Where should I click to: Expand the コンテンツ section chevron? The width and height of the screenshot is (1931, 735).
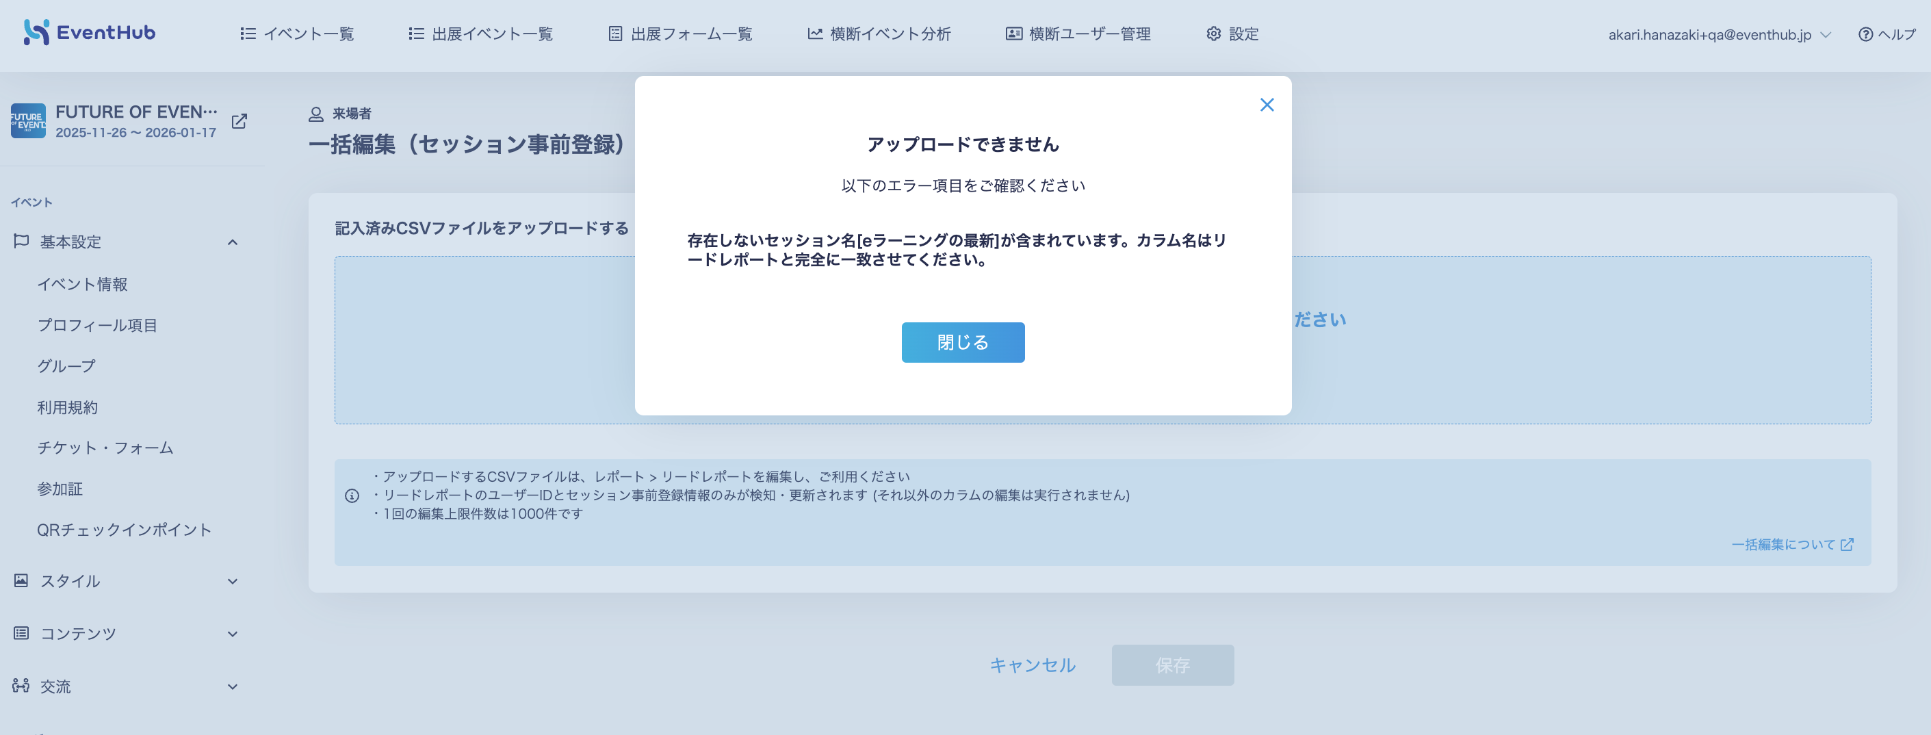(233, 634)
